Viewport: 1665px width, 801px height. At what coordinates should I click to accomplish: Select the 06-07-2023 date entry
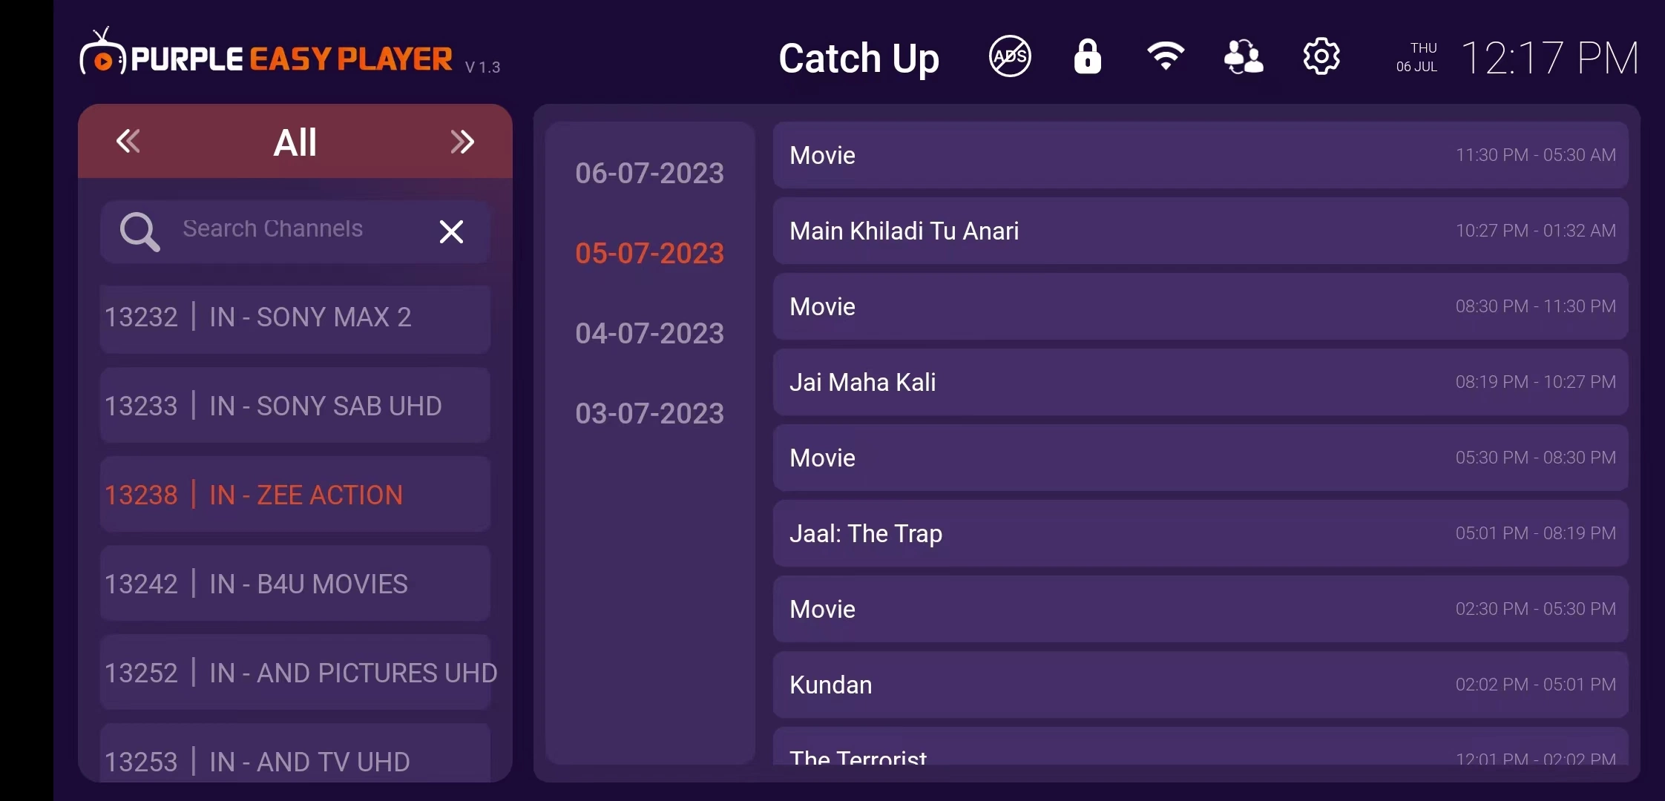650,173
